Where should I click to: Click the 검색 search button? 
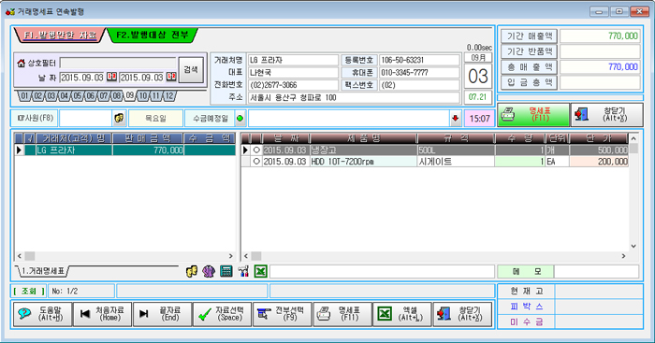191,70
